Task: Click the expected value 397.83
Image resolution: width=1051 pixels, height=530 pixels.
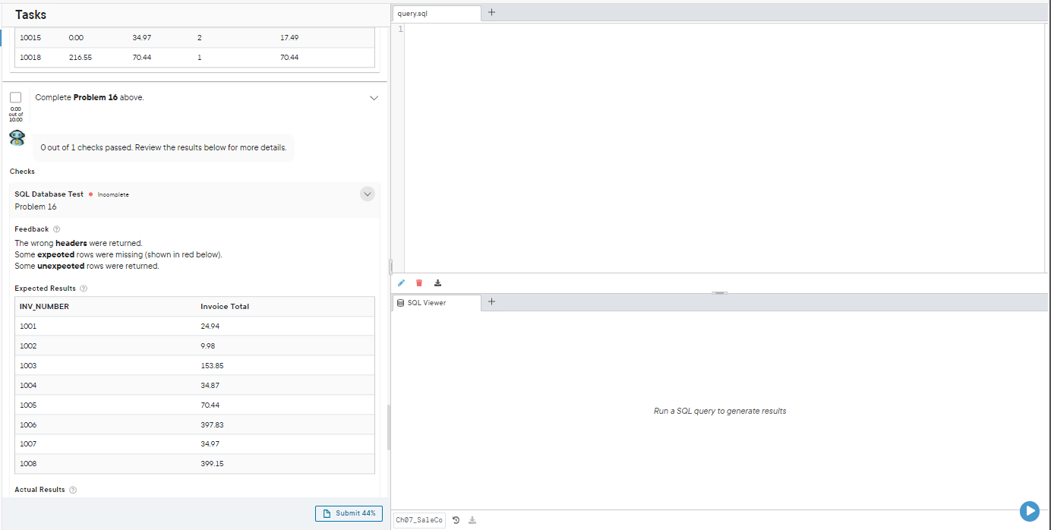Action: tap(212, 425)
